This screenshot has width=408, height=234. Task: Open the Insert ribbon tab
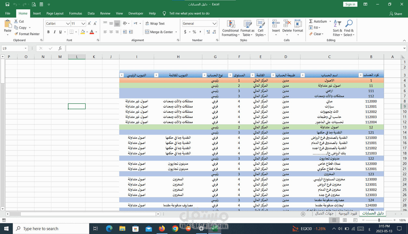pos(37,13)
